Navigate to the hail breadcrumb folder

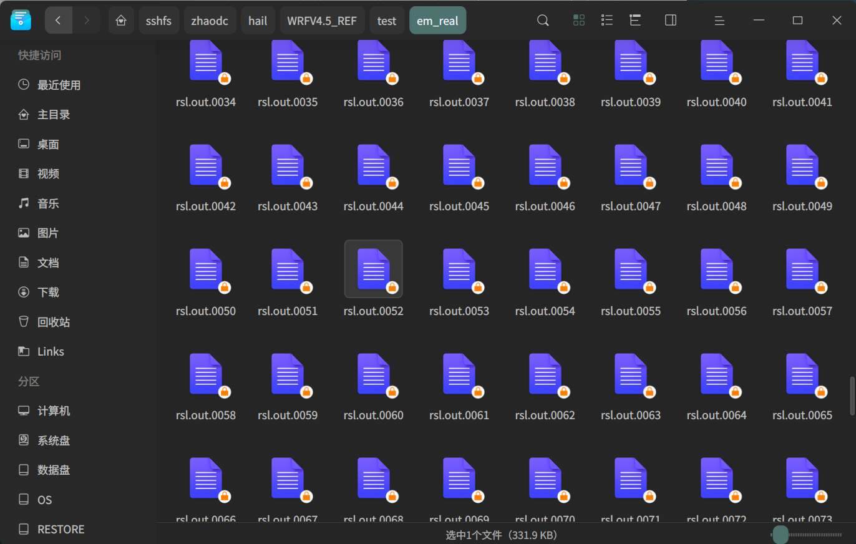tap(258, 21)
